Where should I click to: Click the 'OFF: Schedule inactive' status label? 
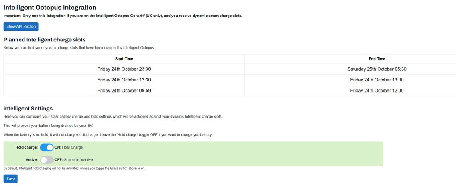pyautogui.click(x=73, y=159)
